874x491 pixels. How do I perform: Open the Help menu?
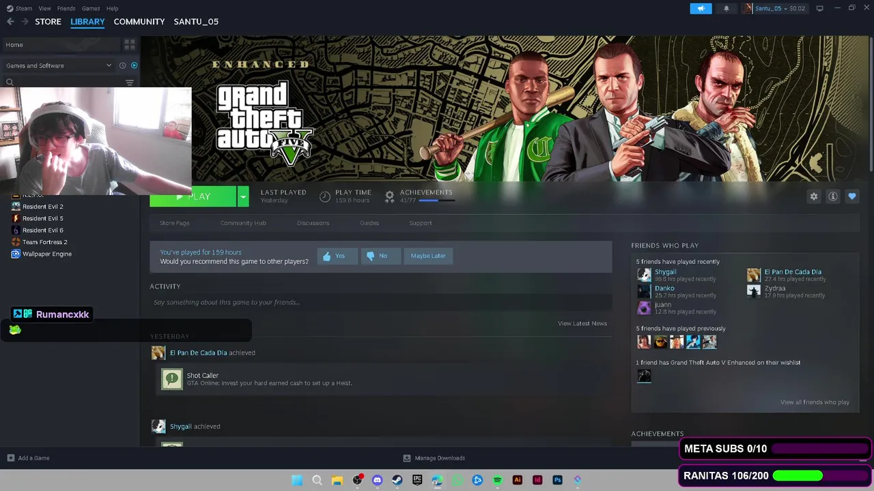tap(113, 8)
